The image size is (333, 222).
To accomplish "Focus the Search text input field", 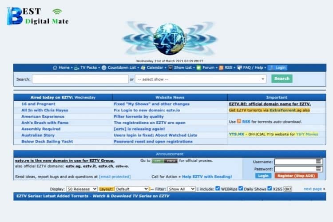I will 80,79.
